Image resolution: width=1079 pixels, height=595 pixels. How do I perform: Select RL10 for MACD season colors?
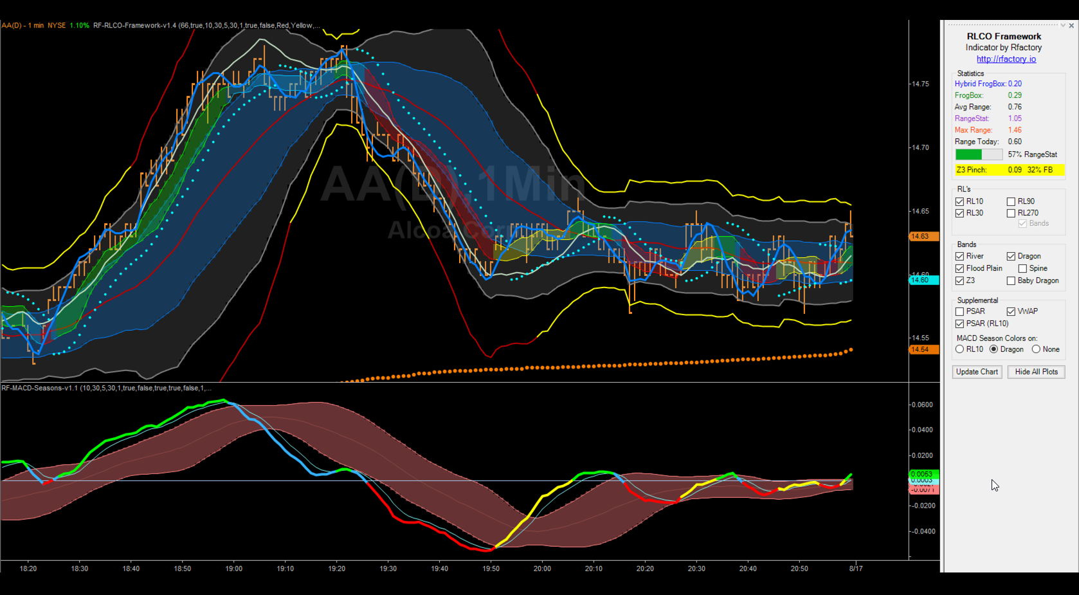(959, 349)
